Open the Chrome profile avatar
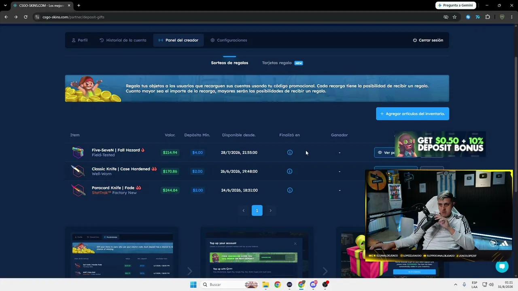518x291 pixels. [502, 17]
